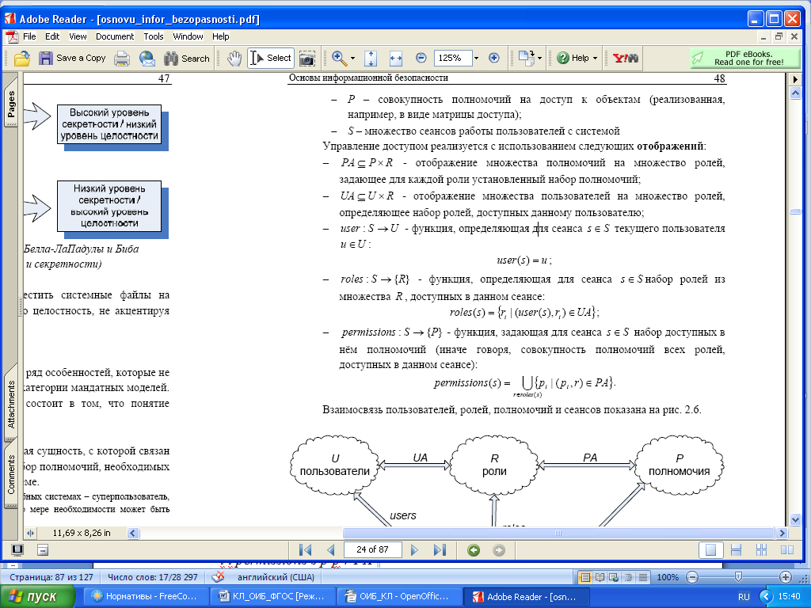
Task: Set Fit Page view
Action: pos(371,59)
